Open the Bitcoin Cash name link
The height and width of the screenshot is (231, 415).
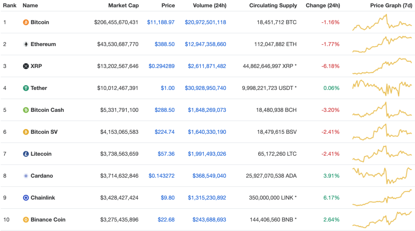[47, 110]
